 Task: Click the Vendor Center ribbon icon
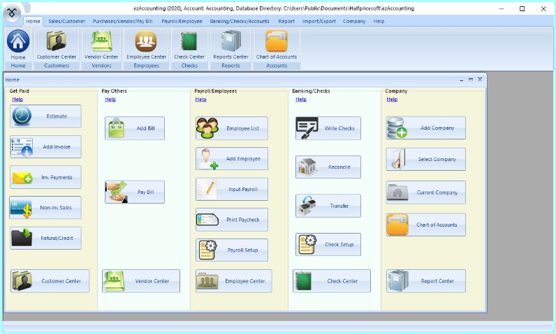[101, 45]
